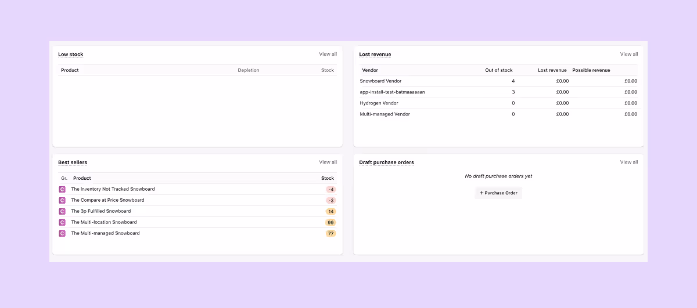
Task: Select The Inventory Not Tracked Snowboard row
Action: coord(197,189)
